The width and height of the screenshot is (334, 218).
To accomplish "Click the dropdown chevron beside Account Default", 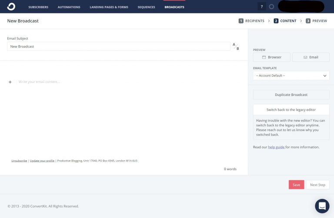I will [324, 76].
